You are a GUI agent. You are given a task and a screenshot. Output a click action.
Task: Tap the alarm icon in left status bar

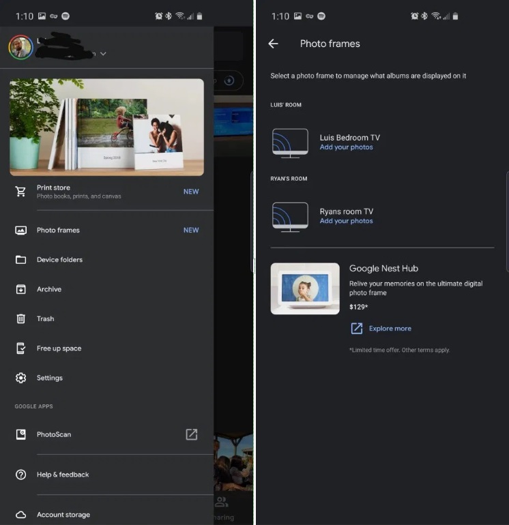[158, 16]
